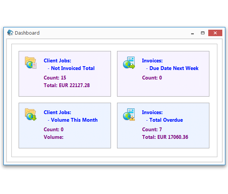Click the Invoices Due Date Next Week icon

[x=129, y=63]
